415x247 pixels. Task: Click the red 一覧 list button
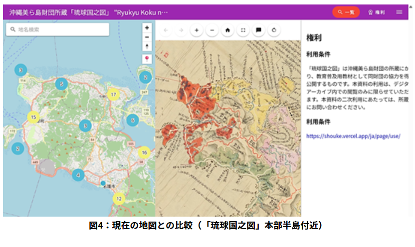point(346,12)
